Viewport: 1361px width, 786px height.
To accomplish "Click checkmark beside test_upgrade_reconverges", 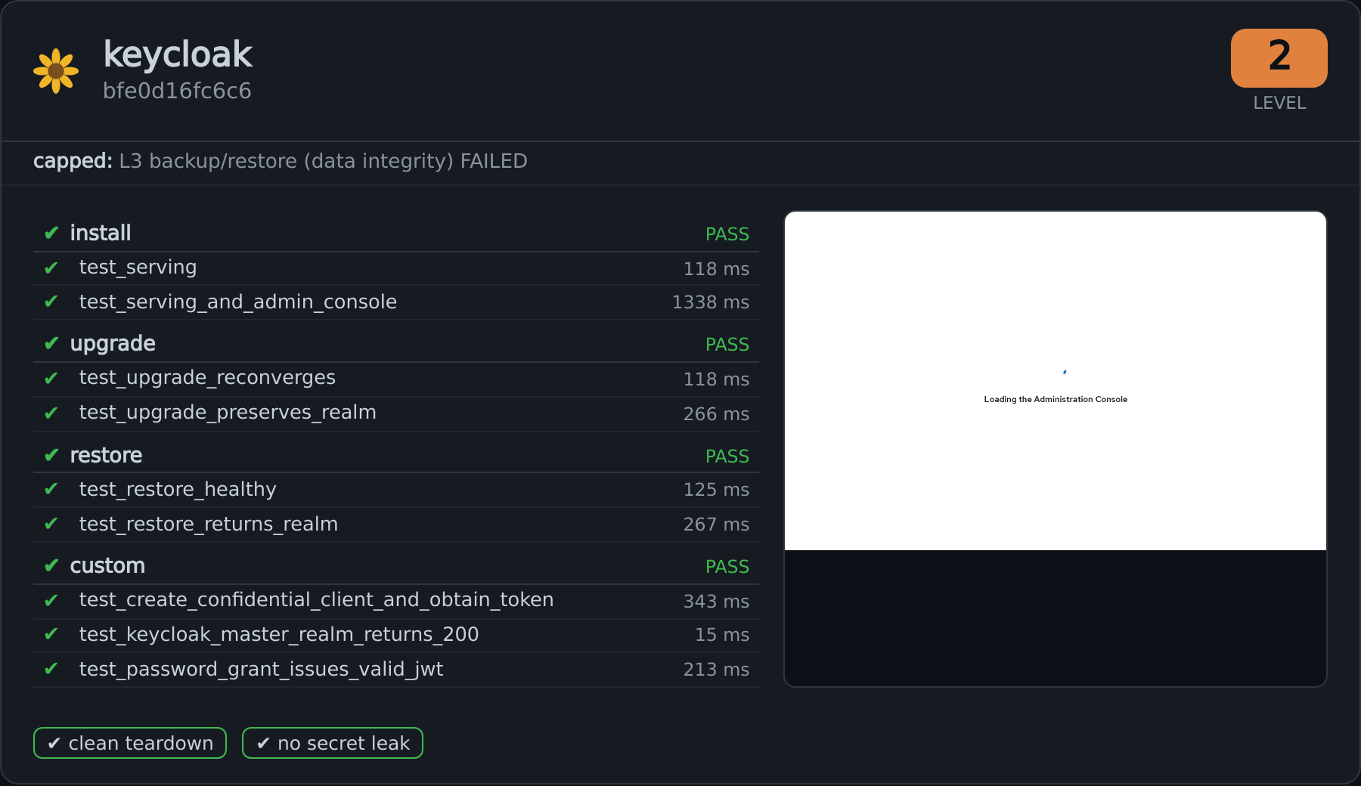I will point(51,378).
